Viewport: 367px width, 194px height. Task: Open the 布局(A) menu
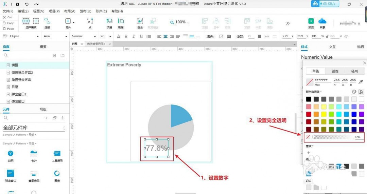click(x=70, y=11)
